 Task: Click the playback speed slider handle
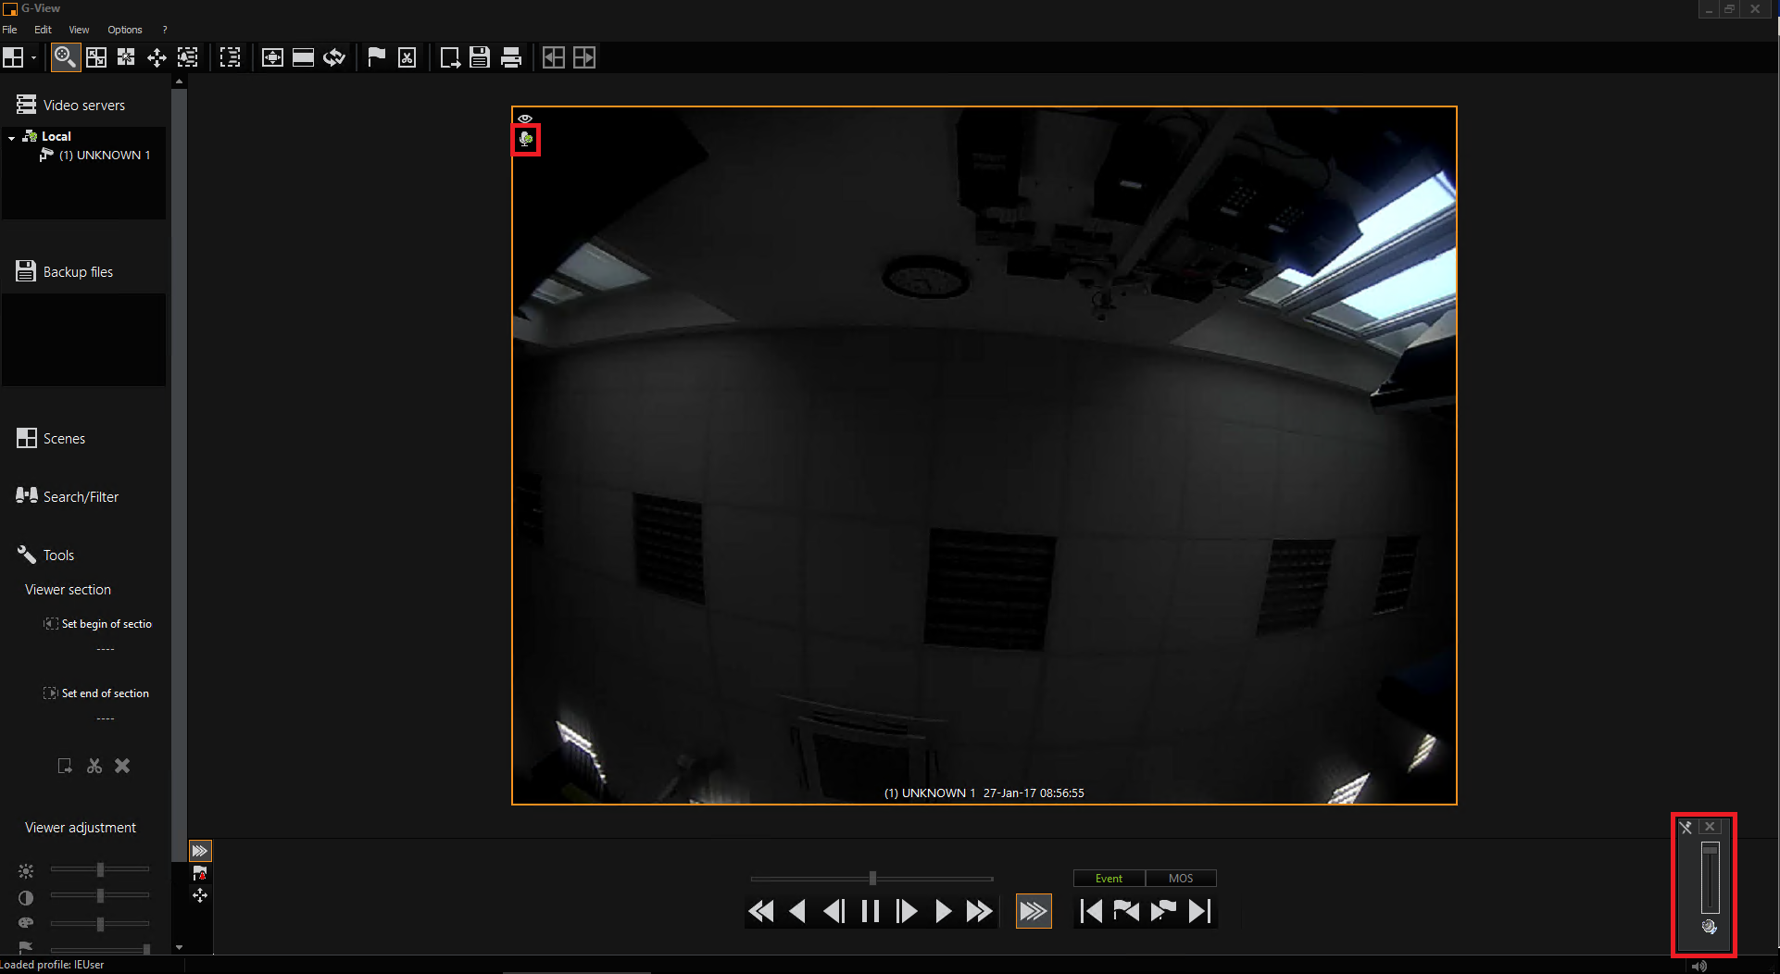click(x=872, y=878)
